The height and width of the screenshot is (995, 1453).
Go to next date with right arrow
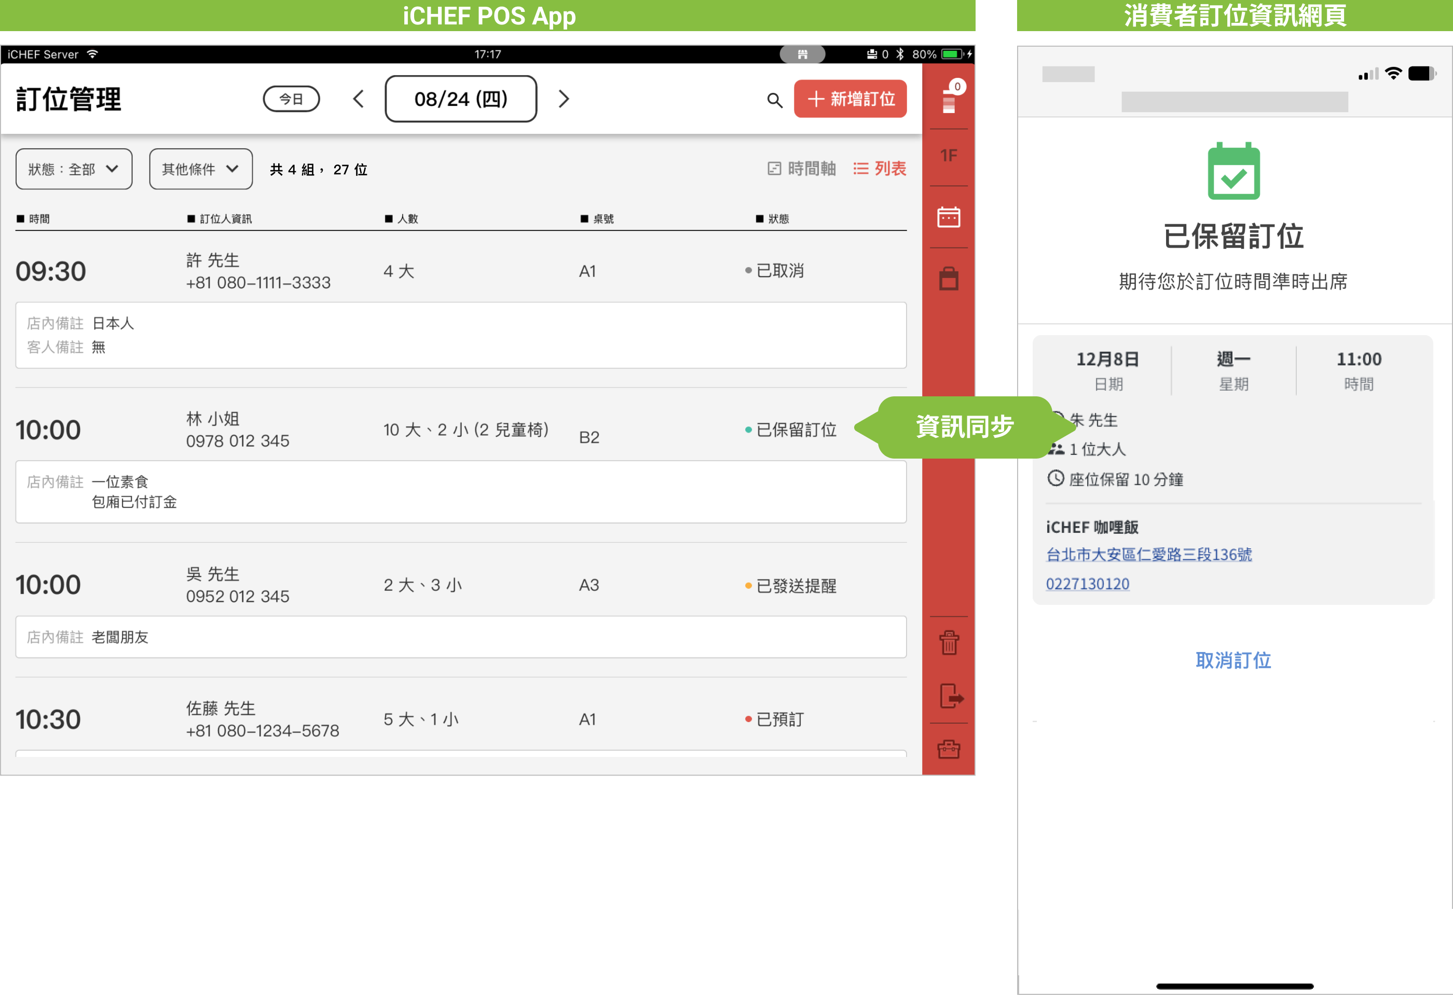click(x=564, y=99)
